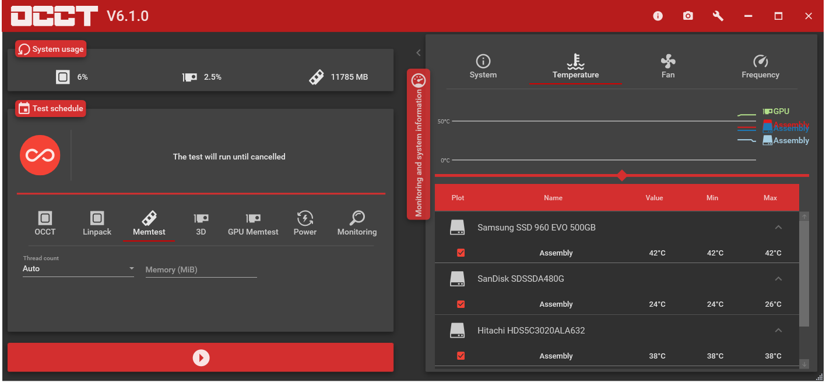
Task: Select the OCCT test type
Action: [45, 223]
